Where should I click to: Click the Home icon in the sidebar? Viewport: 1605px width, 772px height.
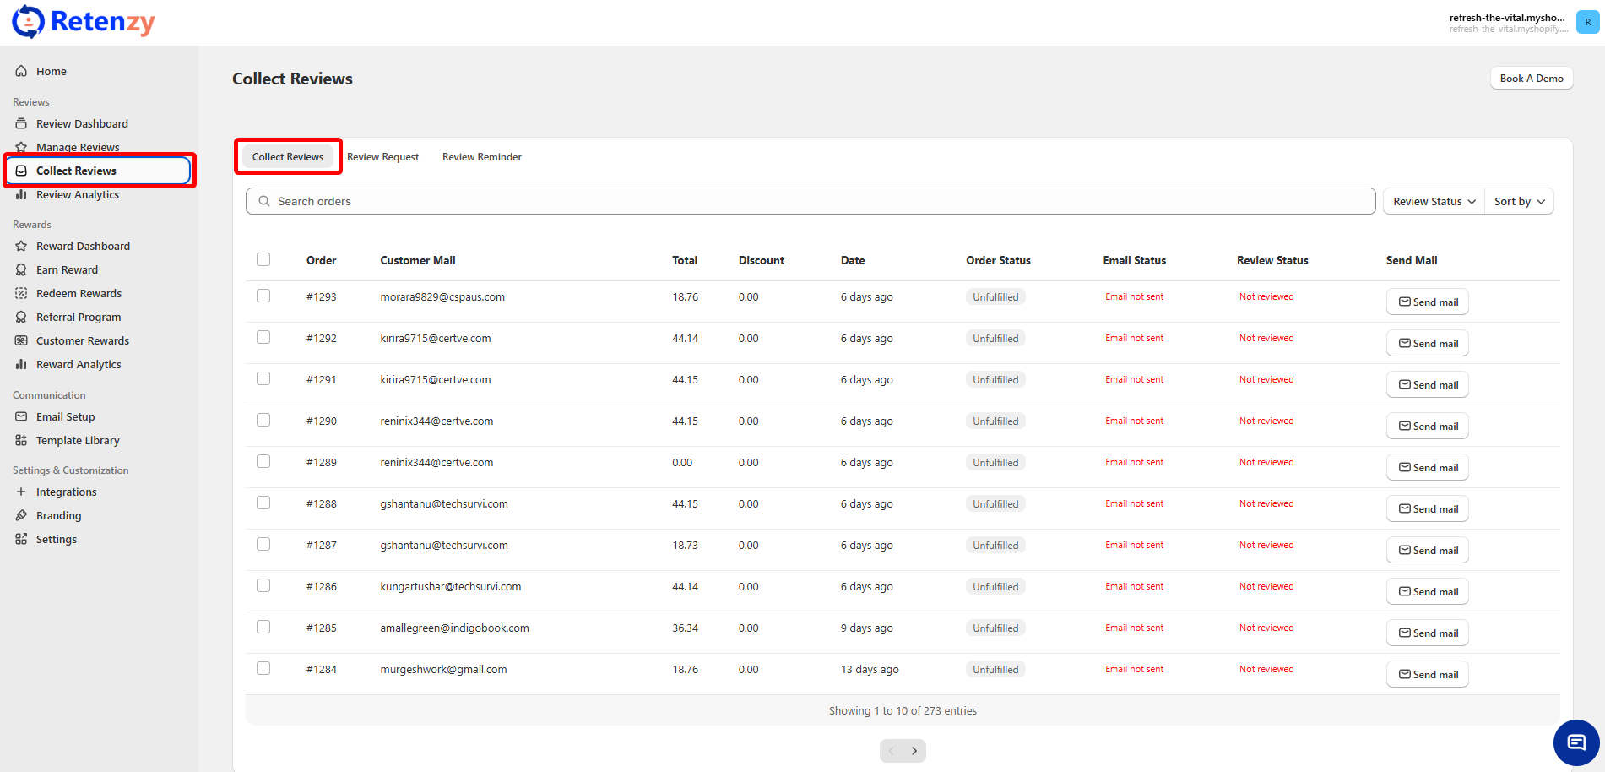(x=21, y=71)
